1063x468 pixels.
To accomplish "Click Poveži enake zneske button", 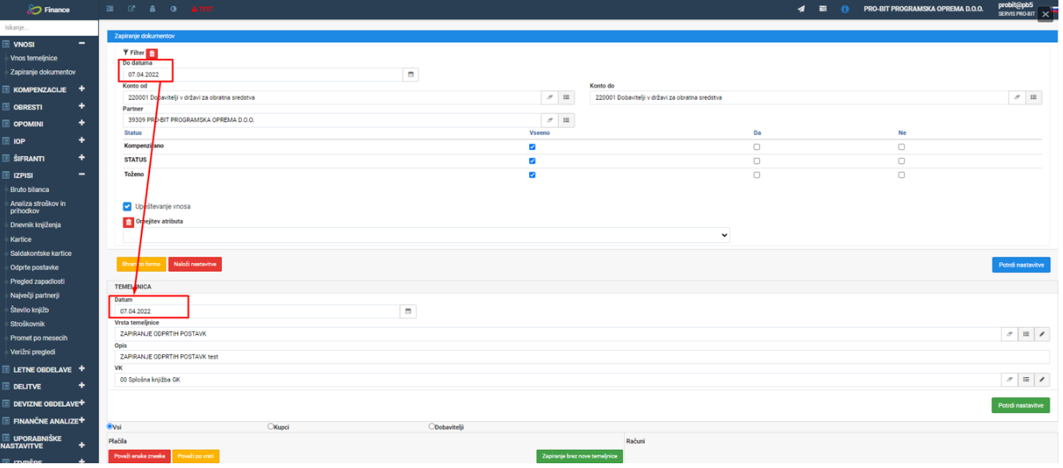I will coord(139,456).
